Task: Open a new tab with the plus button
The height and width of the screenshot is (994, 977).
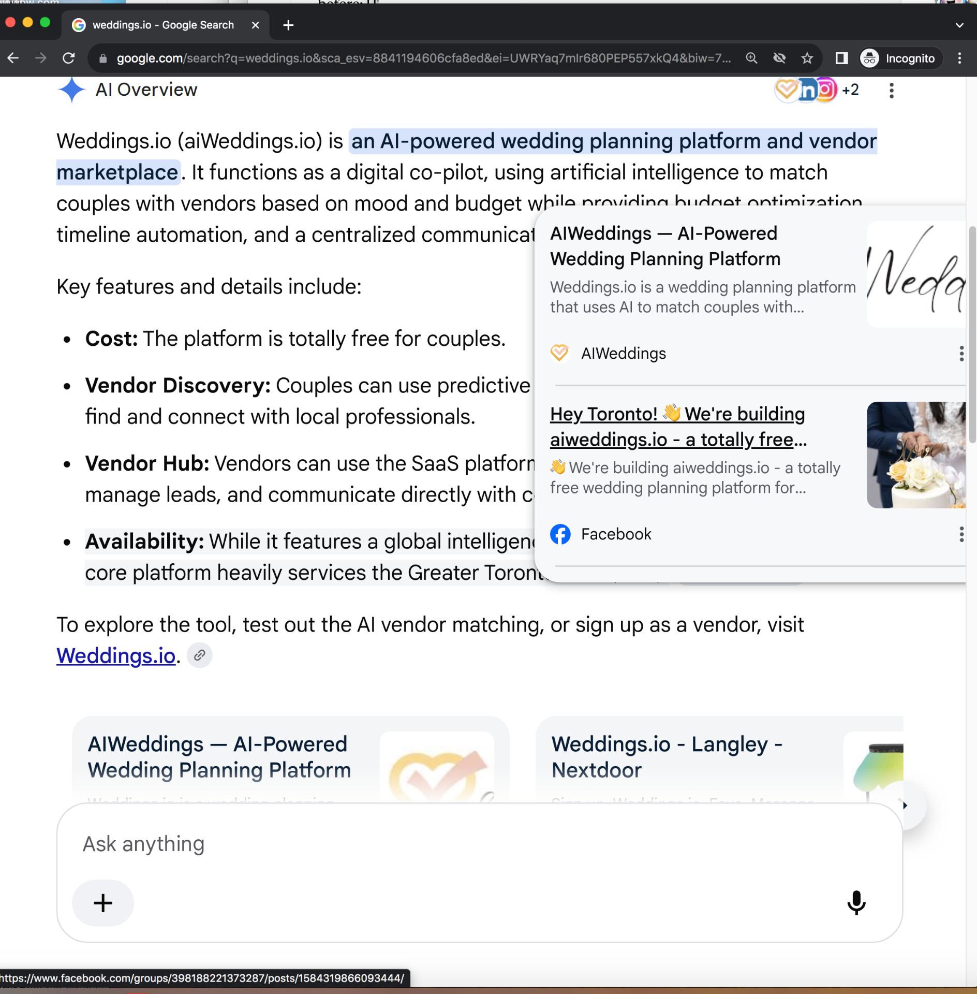Action: tap(288, 25)
